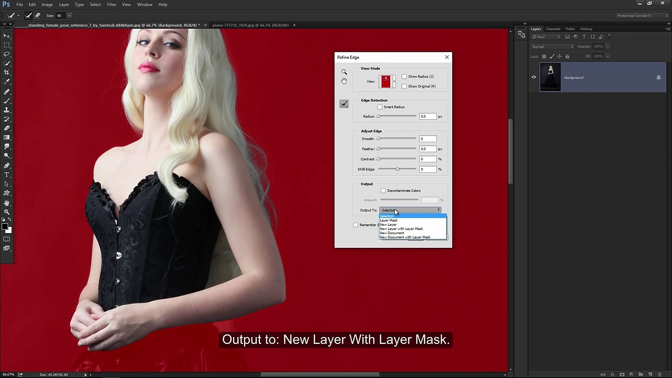Click lock transparent pixels icon
Screen dimensions: 672x378
544,56
